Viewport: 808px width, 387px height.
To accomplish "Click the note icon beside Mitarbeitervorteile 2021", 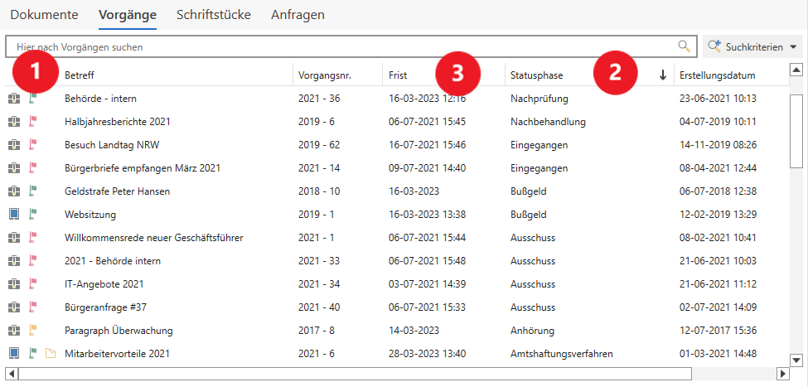I will pyautogui.click(x=50, y=354).
